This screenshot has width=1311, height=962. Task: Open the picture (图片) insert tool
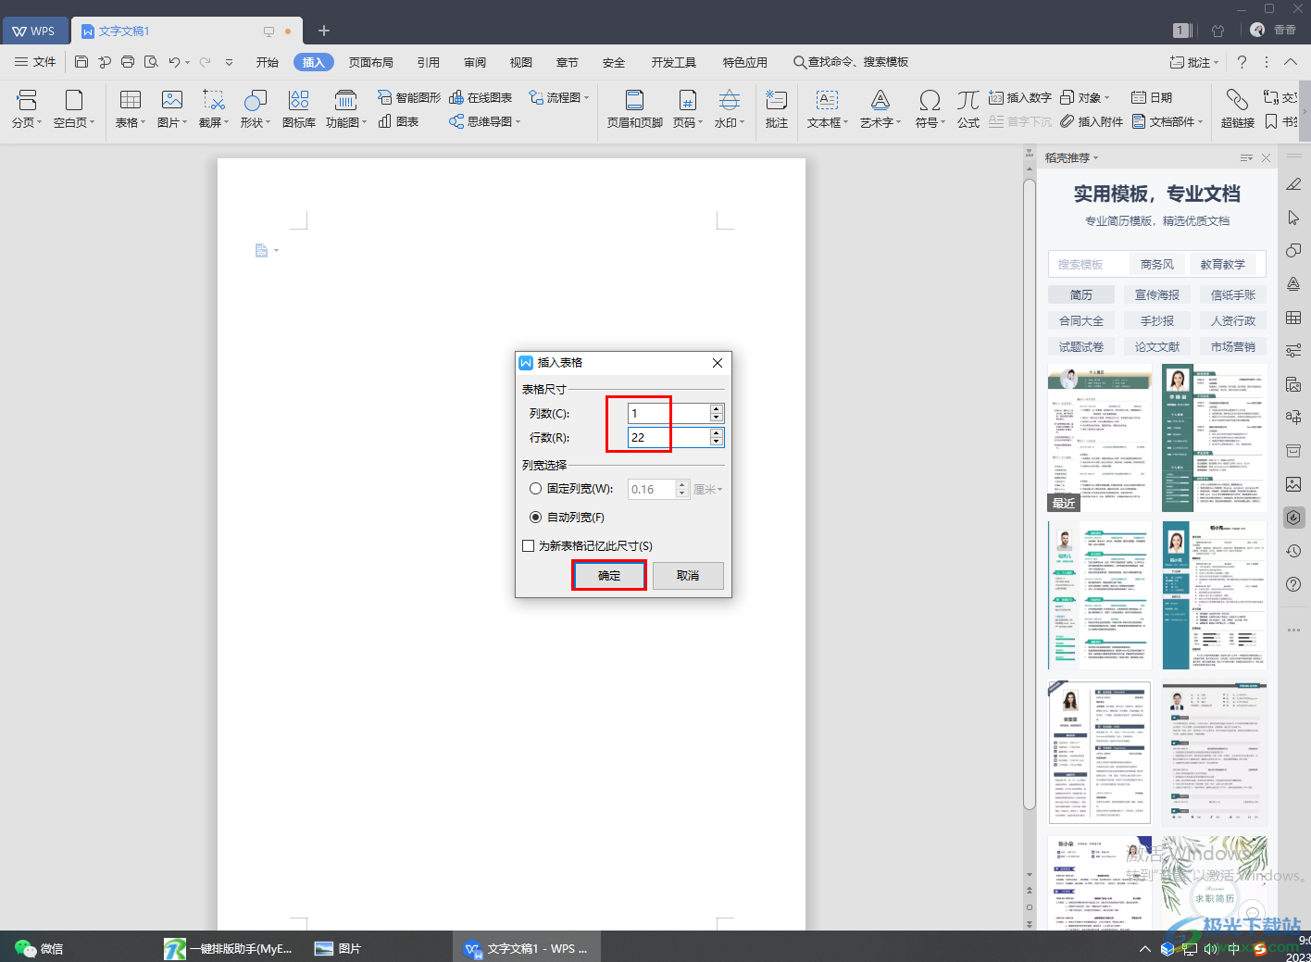[x=172, y=108]
